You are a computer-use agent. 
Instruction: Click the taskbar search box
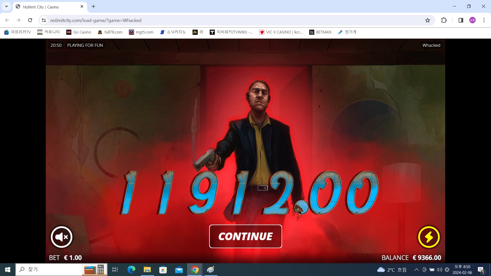tap(61, 270)
